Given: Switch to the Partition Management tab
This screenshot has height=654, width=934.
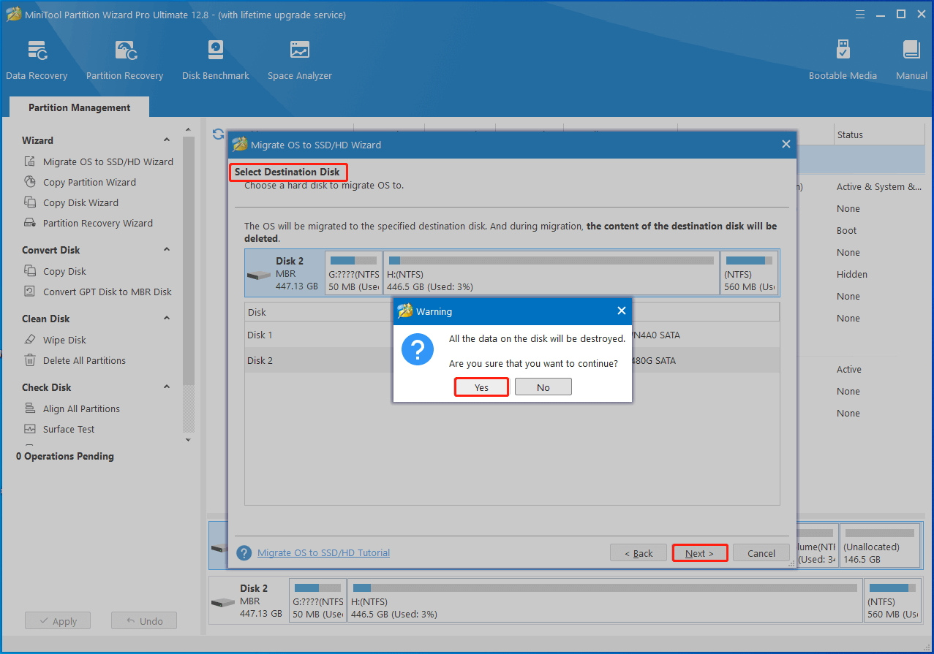Looking at the screenshot, I should (78, 107).
